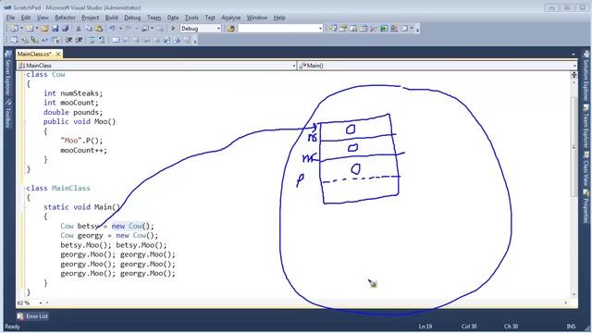The height and width of the screenshot is (333, 592).
Task: Open the Class View side tab
Action: click(x=586, y=167)
